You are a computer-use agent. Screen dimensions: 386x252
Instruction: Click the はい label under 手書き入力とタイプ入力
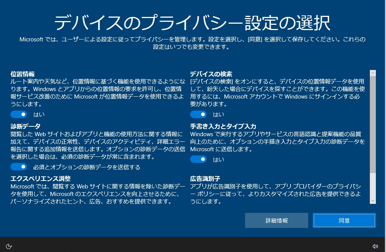tap(219, 159)
